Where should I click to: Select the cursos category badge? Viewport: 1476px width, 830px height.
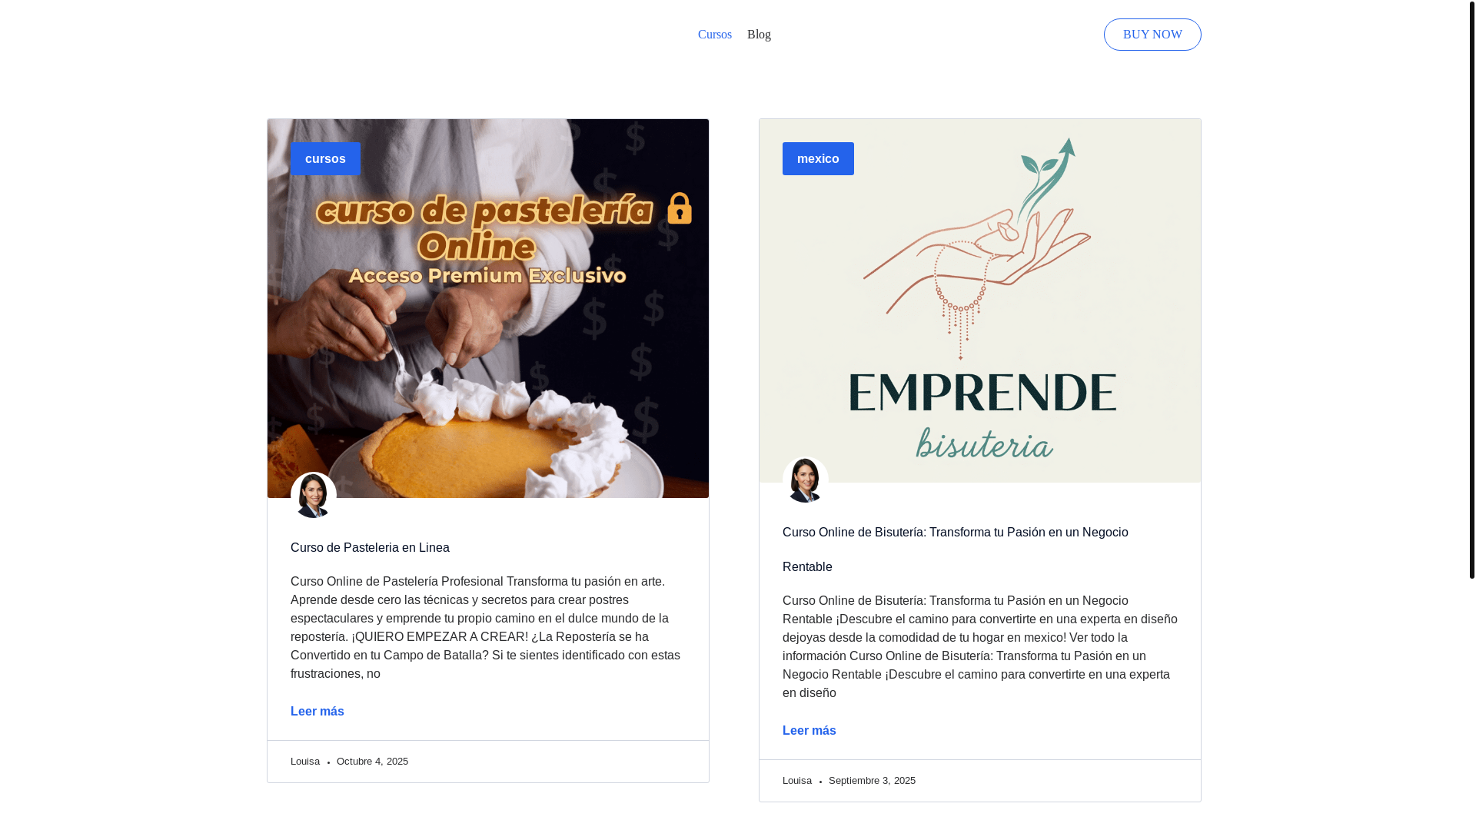click(325, 158)
